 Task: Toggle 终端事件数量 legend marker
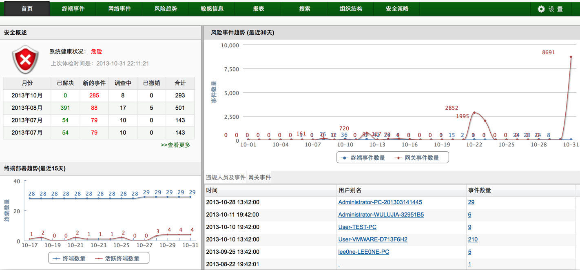coord(345,158)
